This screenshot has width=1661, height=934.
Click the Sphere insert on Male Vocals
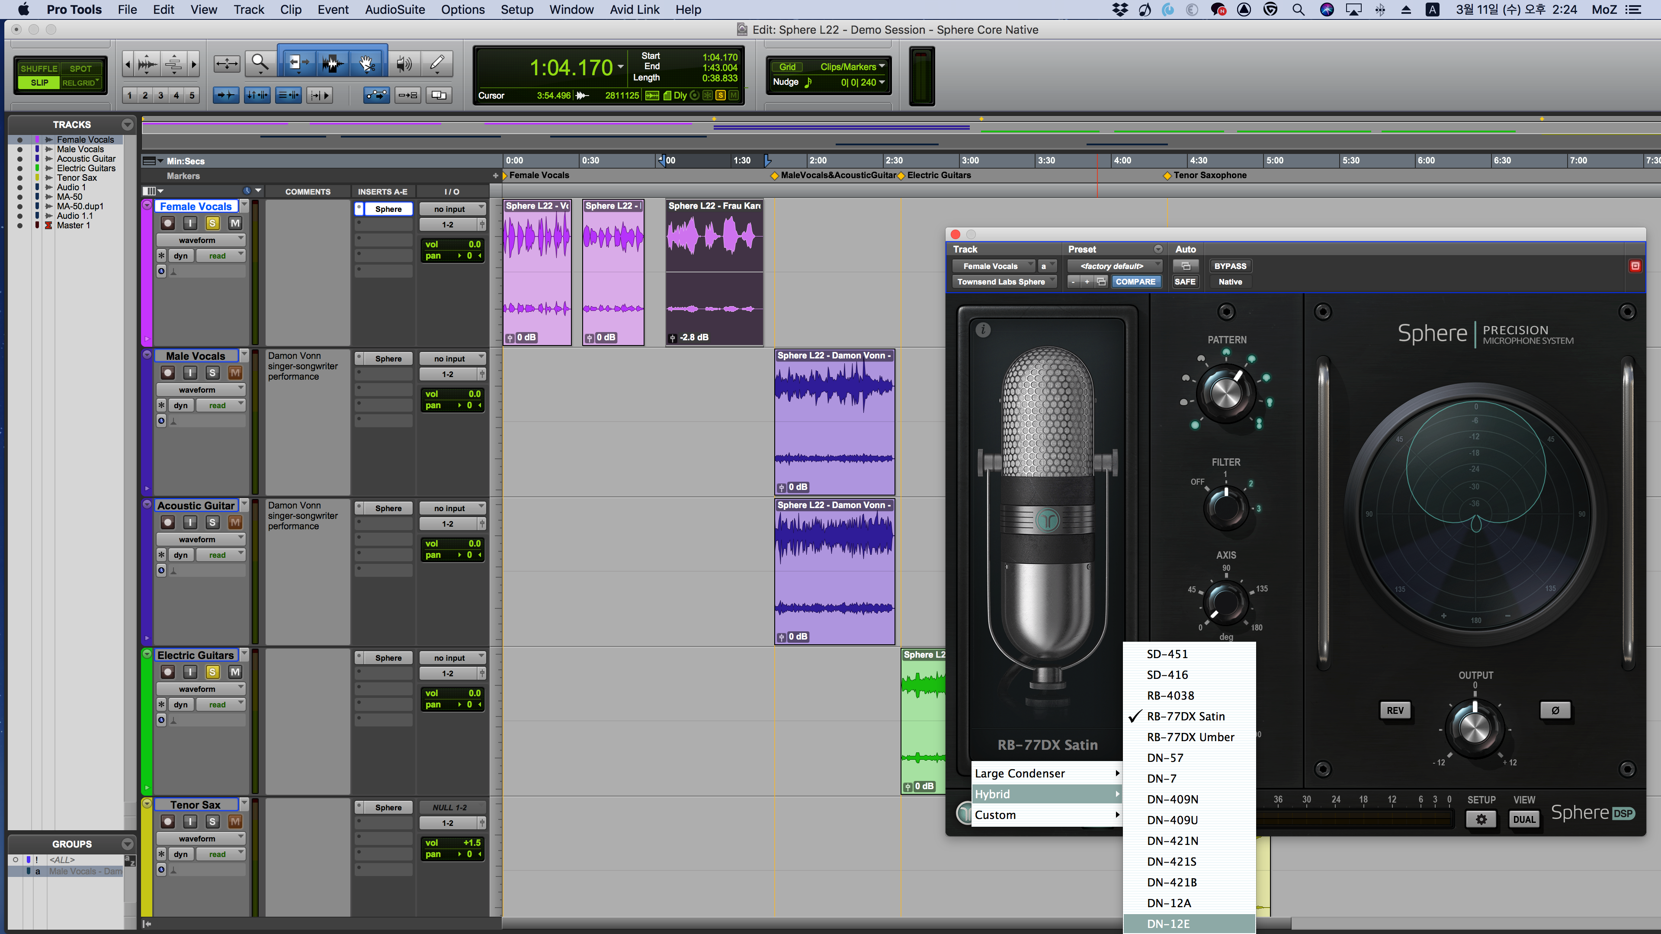point(388,358)
